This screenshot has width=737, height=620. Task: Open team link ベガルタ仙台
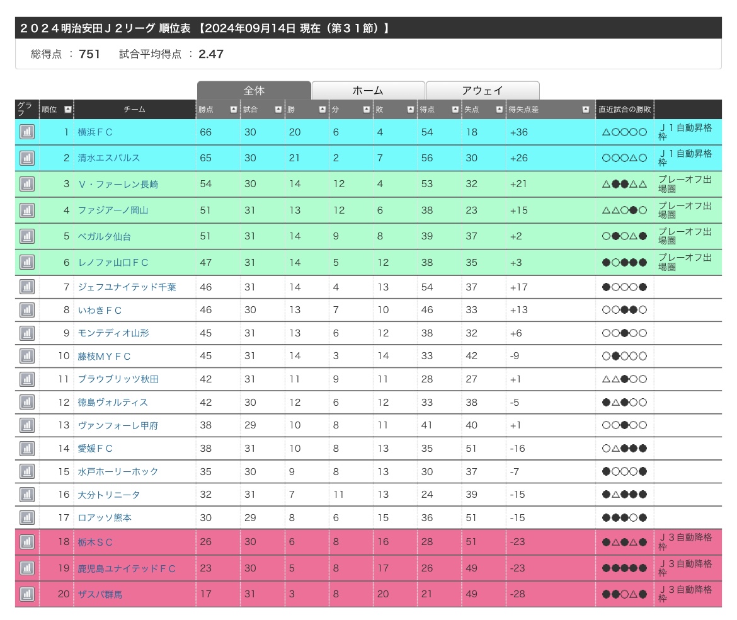(x=105, y=236)
